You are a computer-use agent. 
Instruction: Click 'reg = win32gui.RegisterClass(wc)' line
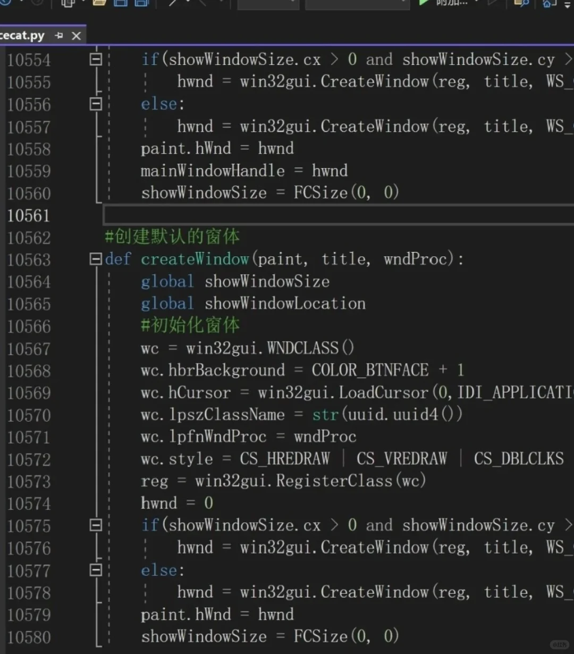click(284, 481)
